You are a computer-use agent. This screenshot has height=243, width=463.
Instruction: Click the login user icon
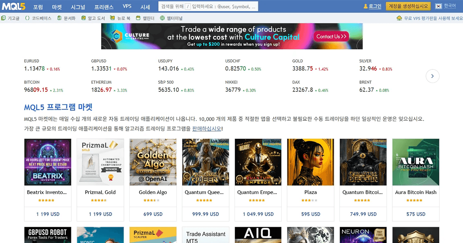pyautogui.click(x=366, y=7)
